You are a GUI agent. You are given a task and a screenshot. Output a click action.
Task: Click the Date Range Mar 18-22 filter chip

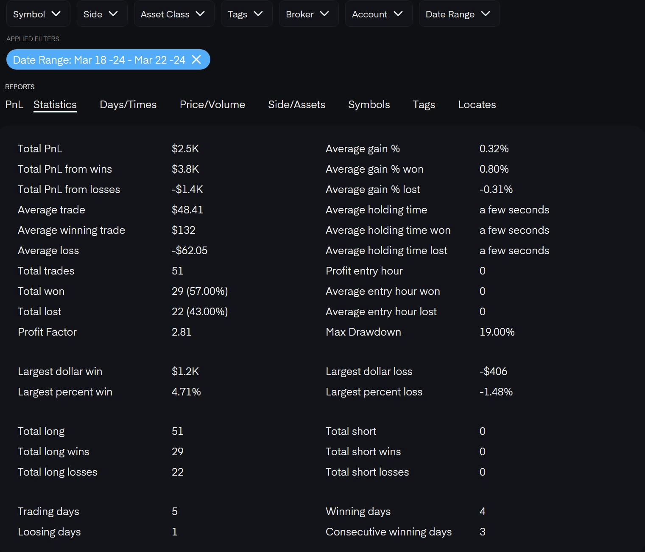coord(99,60)
